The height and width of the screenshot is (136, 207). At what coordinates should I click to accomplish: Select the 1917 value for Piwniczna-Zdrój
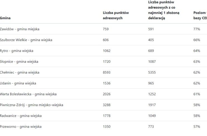pyautogui.click(x=152, y=105)
